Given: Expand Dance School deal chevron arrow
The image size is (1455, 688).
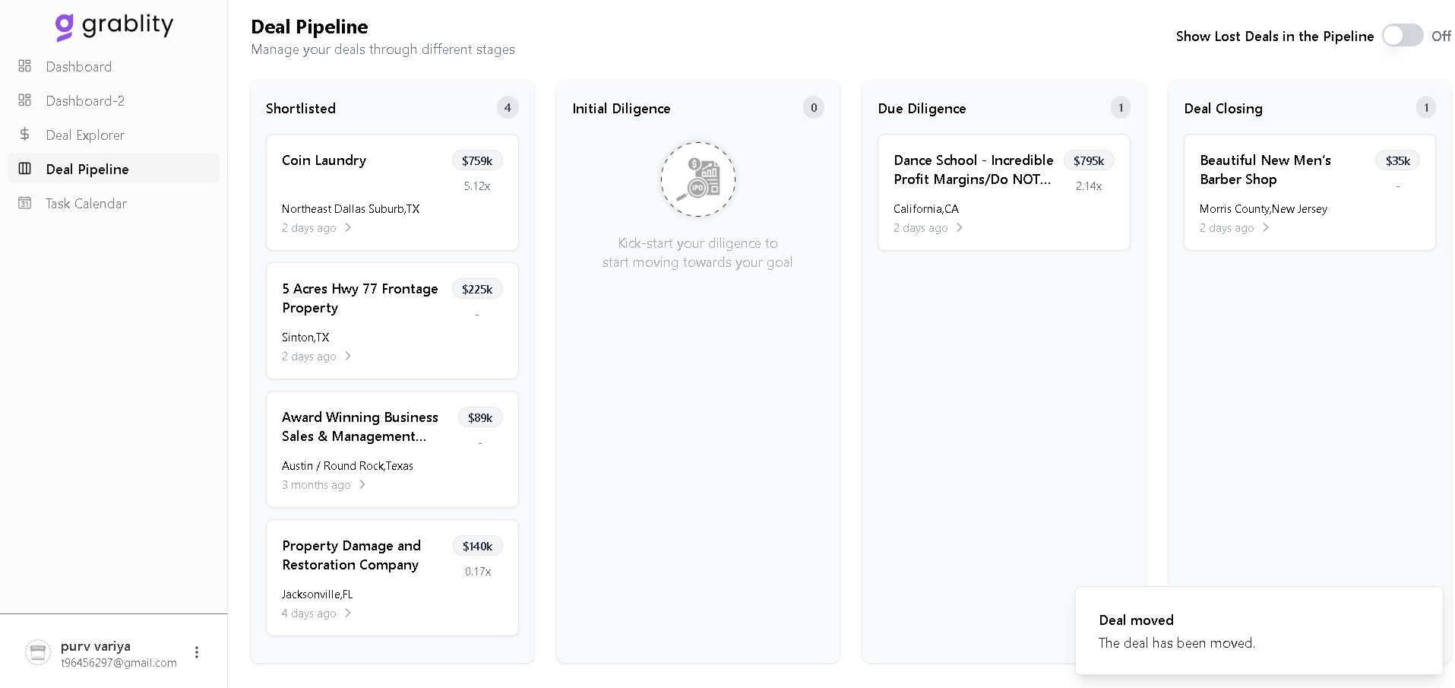Looking at the screenshot, I should click(960, 227).
